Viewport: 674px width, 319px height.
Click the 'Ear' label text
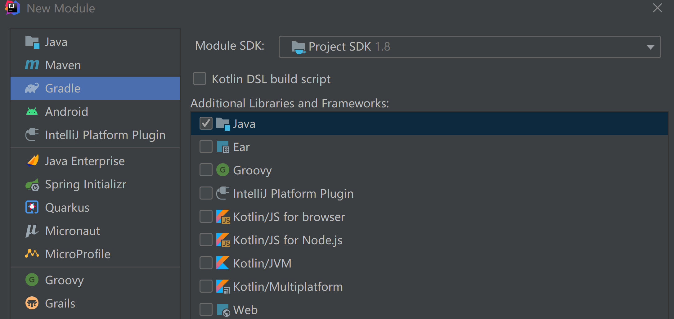[241, 147]
